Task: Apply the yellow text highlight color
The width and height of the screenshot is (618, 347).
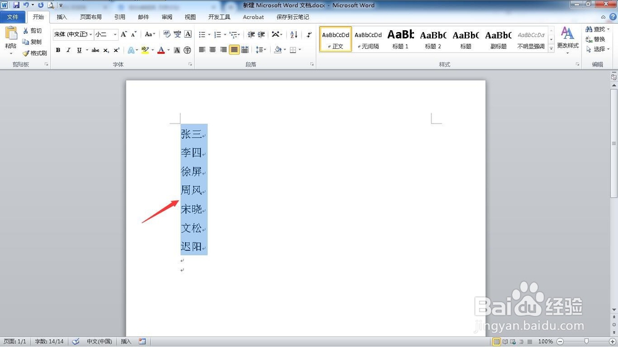Action: (x=145, y=50)
